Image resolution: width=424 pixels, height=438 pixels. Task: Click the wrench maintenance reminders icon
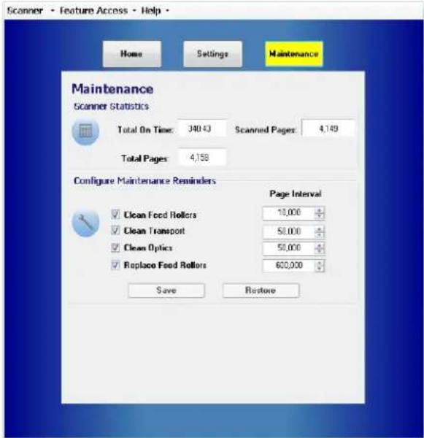point(85,223)
